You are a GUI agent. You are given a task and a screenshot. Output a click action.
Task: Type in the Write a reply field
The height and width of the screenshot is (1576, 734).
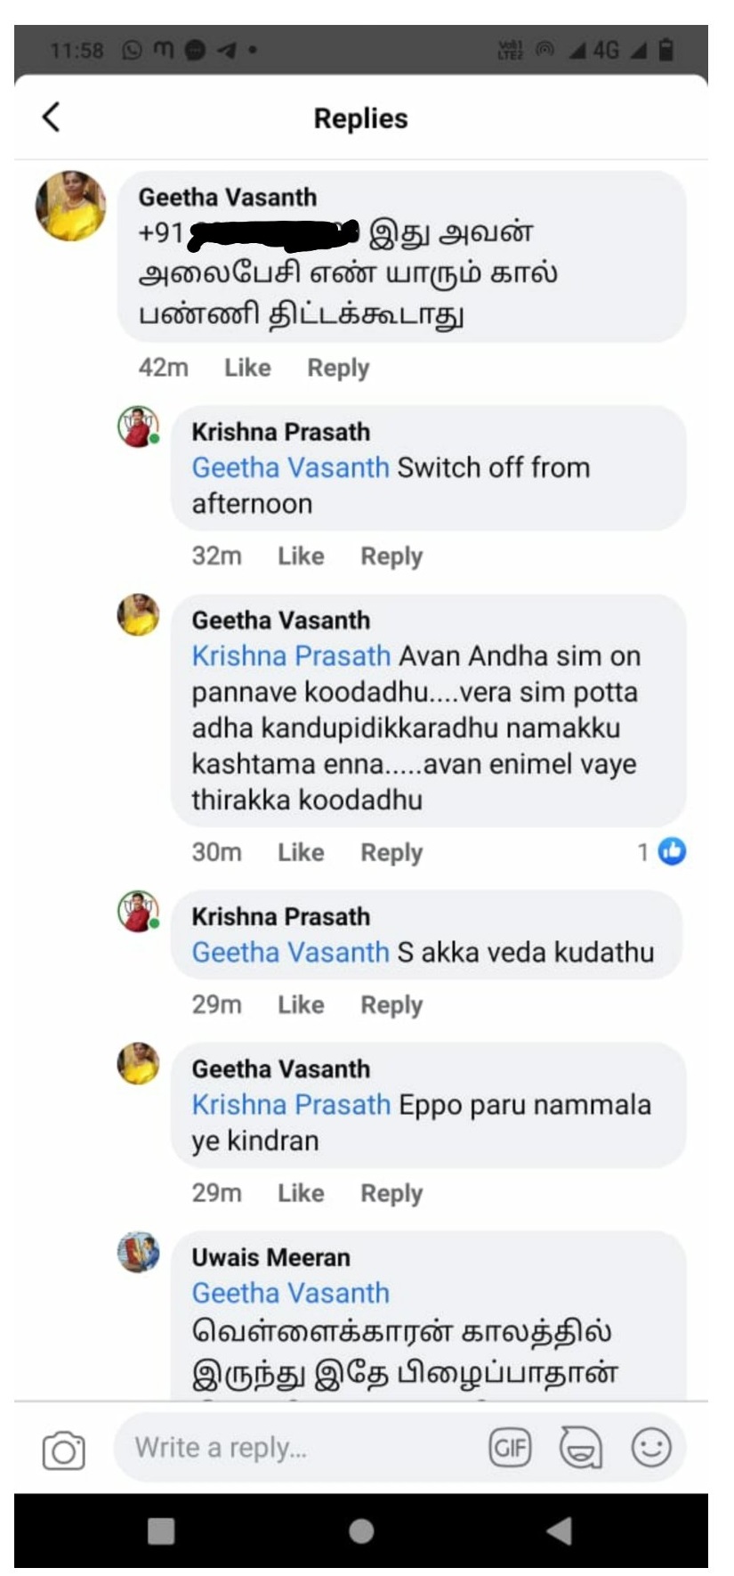tap(294, 1448)
